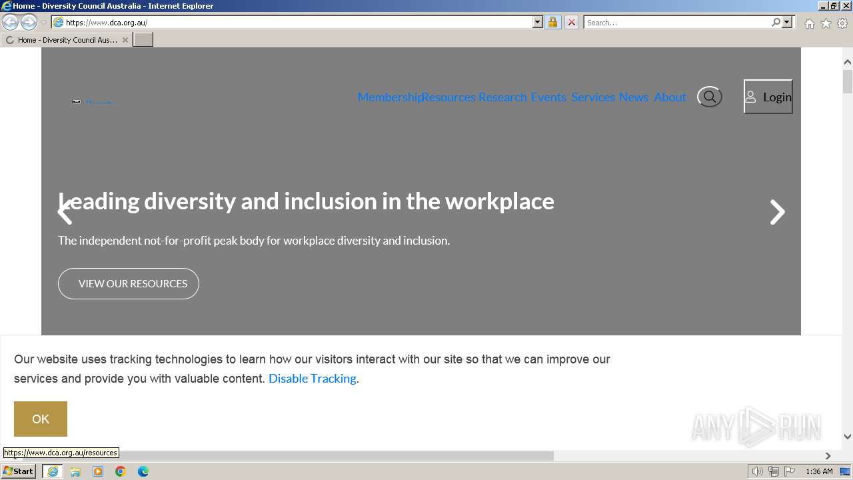The width and height of the screenshot is (853, 480).
Task: Click the Show desktop button
Action: coord(846,471)
